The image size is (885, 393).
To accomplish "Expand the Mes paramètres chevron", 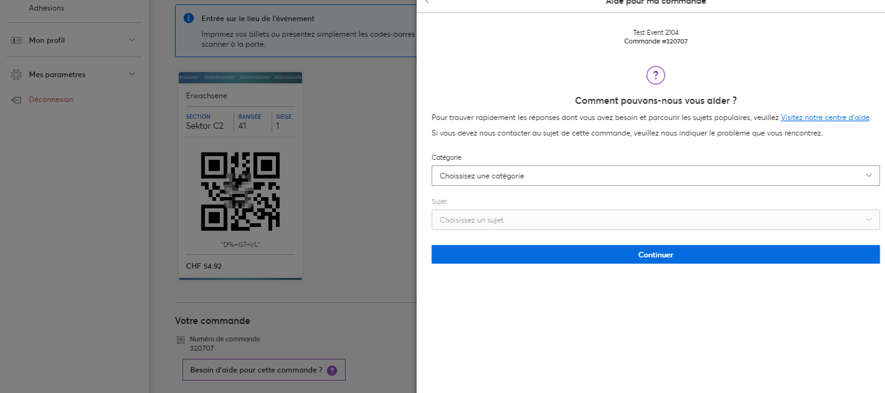I will pos(131,75).
